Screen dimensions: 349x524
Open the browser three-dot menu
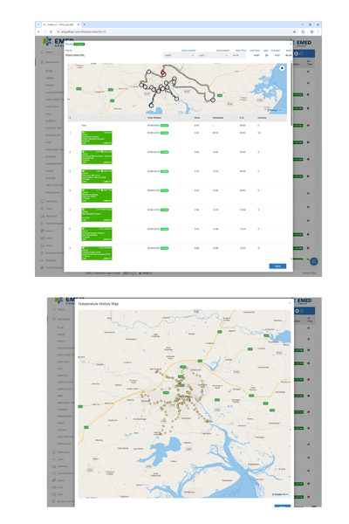tap(318, 31)
